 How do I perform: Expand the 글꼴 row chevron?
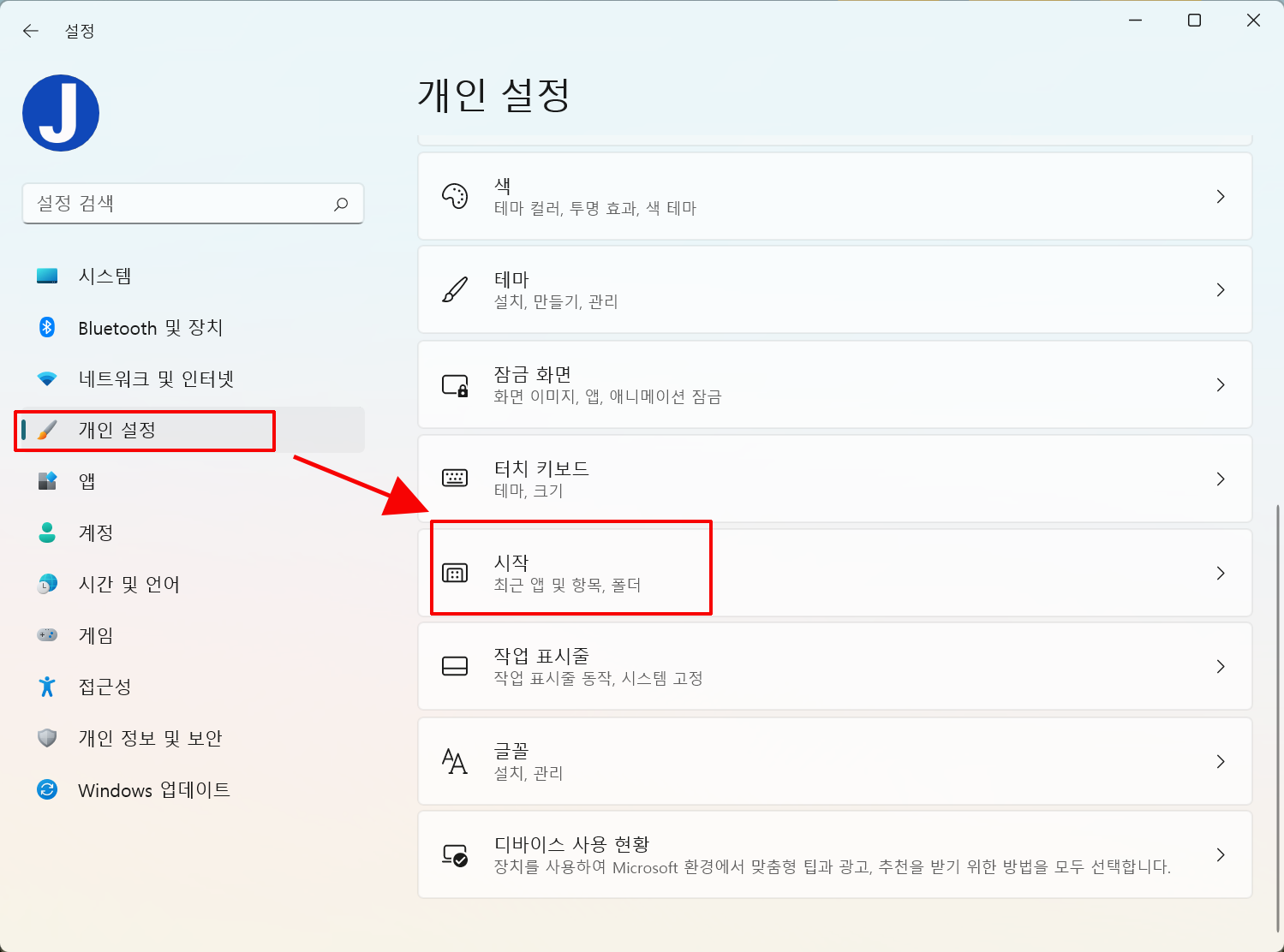1221,761
